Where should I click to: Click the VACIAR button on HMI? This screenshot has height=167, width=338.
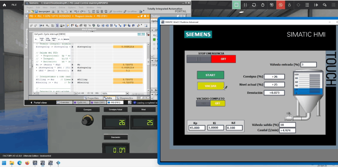(x=210, y=86)
